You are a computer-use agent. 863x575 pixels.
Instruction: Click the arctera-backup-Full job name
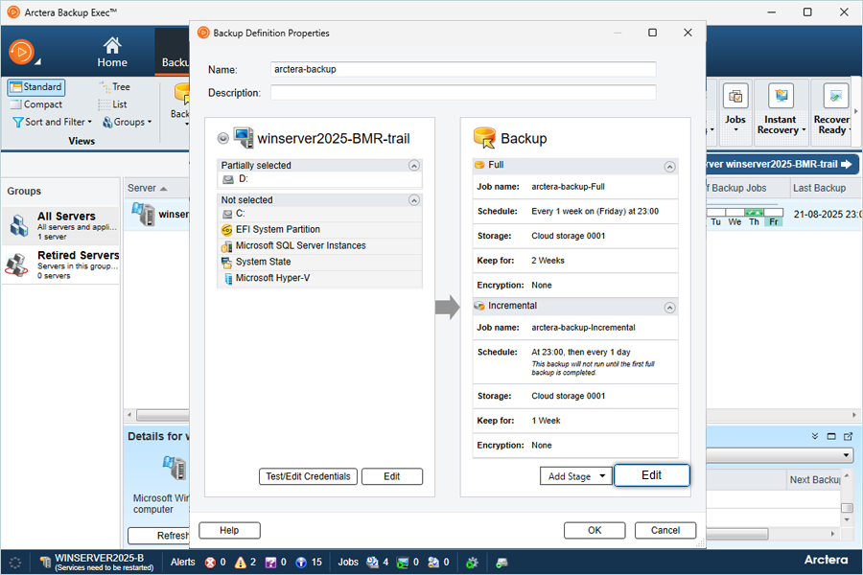tap(568, 187)
